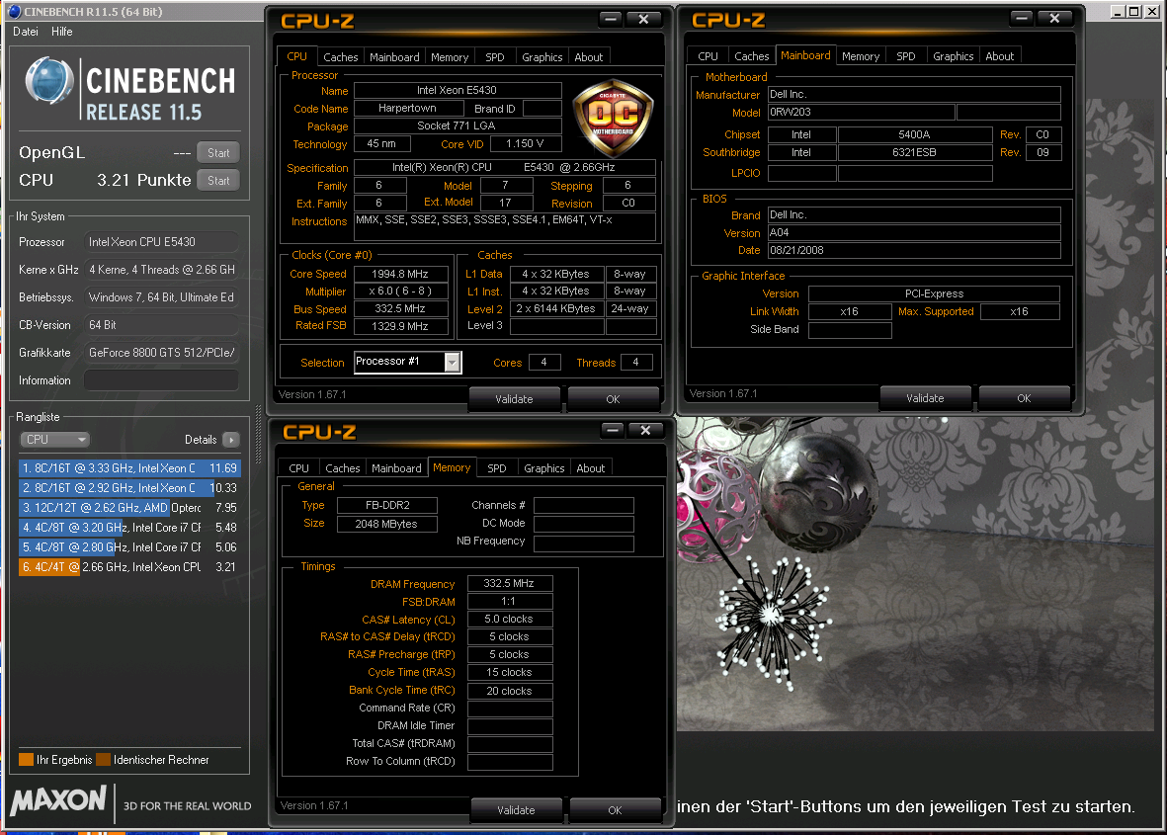Click the motherboard Model field 0RW203
The image size is (1167, 835).
pos(861,113)
